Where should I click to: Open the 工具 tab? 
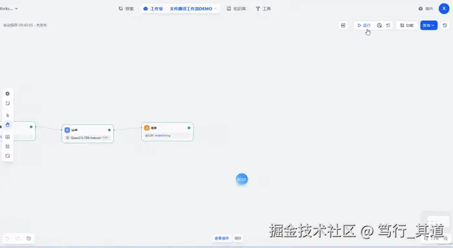click(x=263, y=8)
